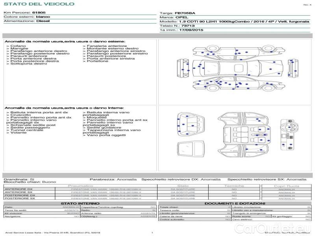
Task: Select the Telaio N. value 73713
Action: click(x=188, y=26)
